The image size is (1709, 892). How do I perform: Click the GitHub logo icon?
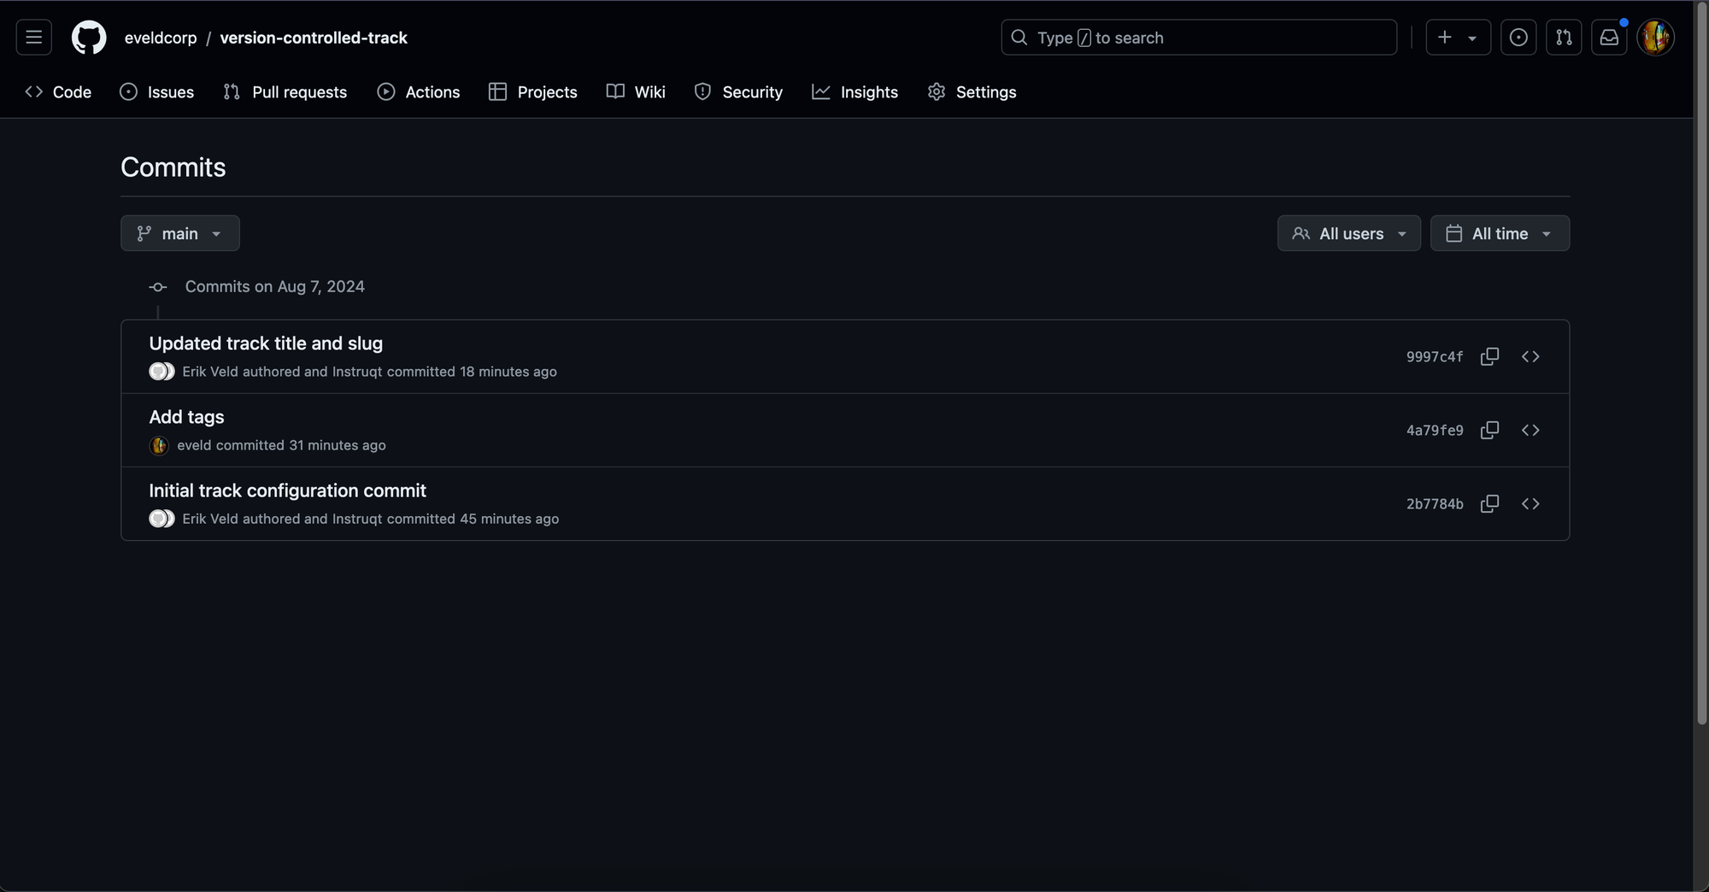click(x=89, y=38)
